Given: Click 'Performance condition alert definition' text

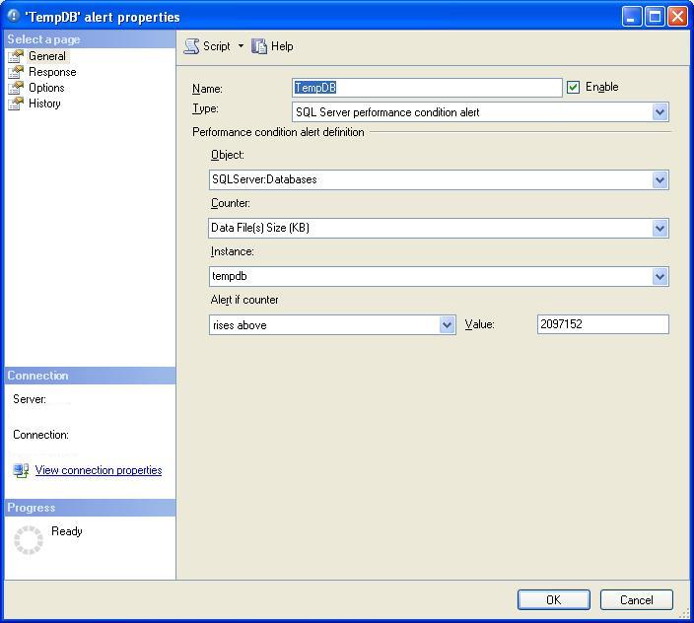Looking at the screenshot, I should 278,132.
